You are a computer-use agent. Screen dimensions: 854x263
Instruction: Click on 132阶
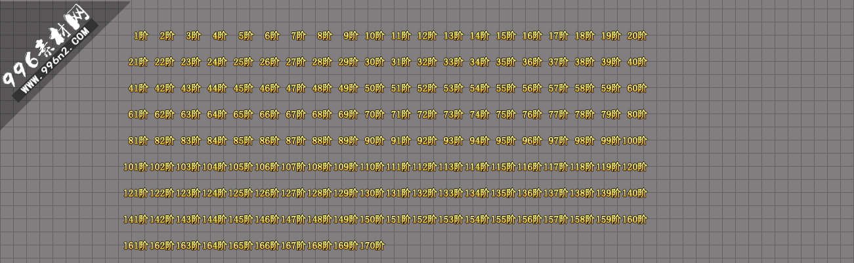click(x=425, y=193)
